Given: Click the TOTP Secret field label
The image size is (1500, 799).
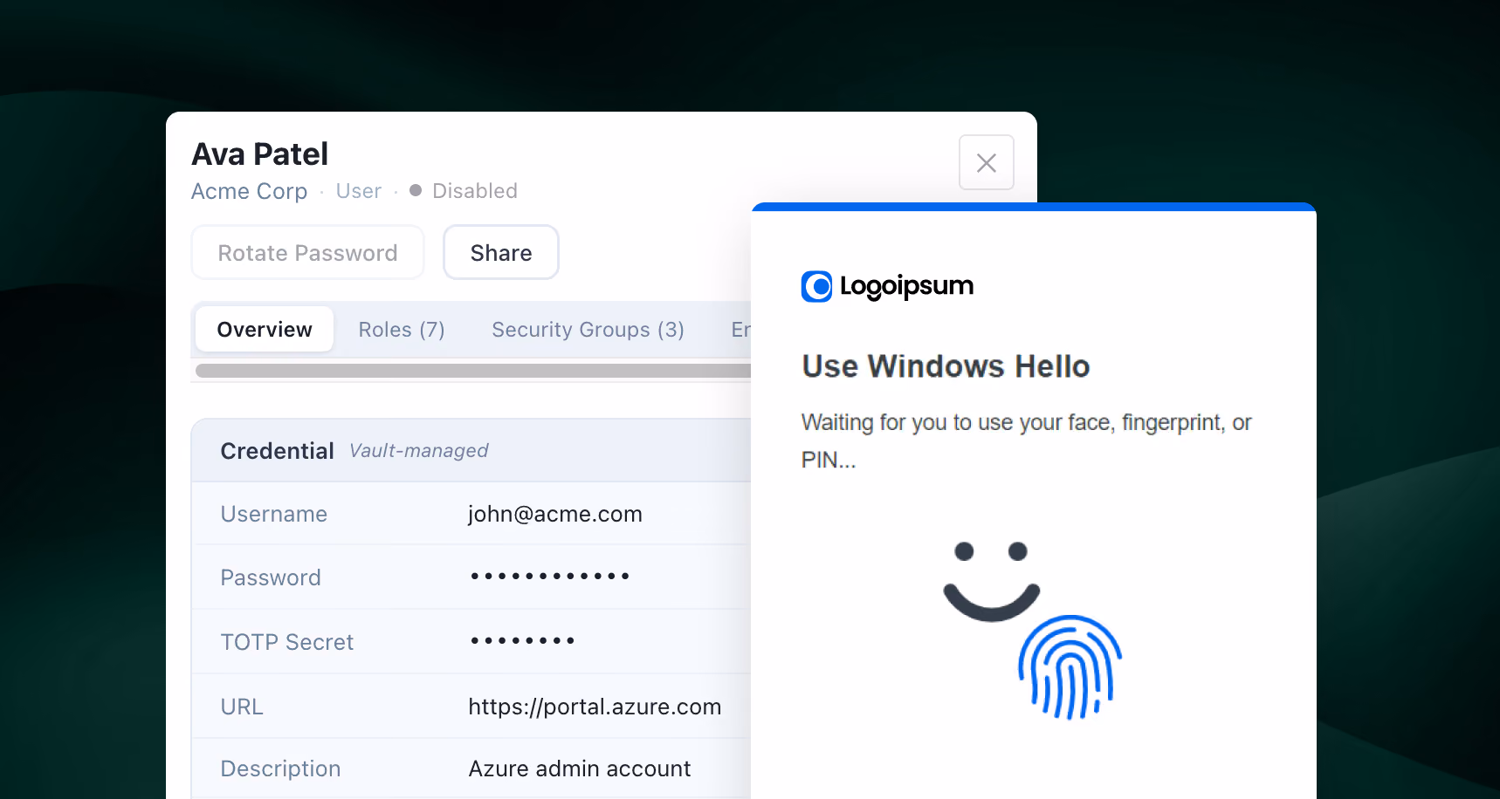Looking at the screenshot, I should pos(287,643).
